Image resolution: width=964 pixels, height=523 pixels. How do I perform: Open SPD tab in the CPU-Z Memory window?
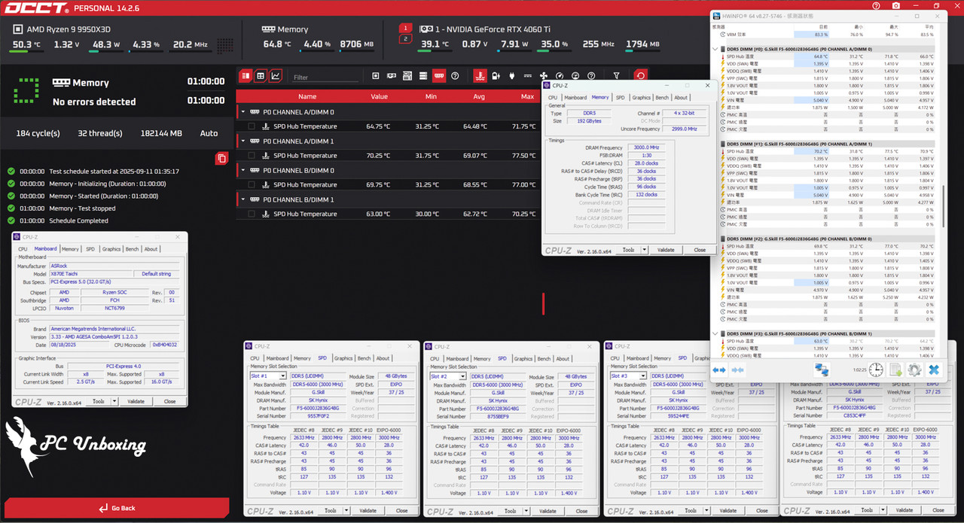coord(621,97)
